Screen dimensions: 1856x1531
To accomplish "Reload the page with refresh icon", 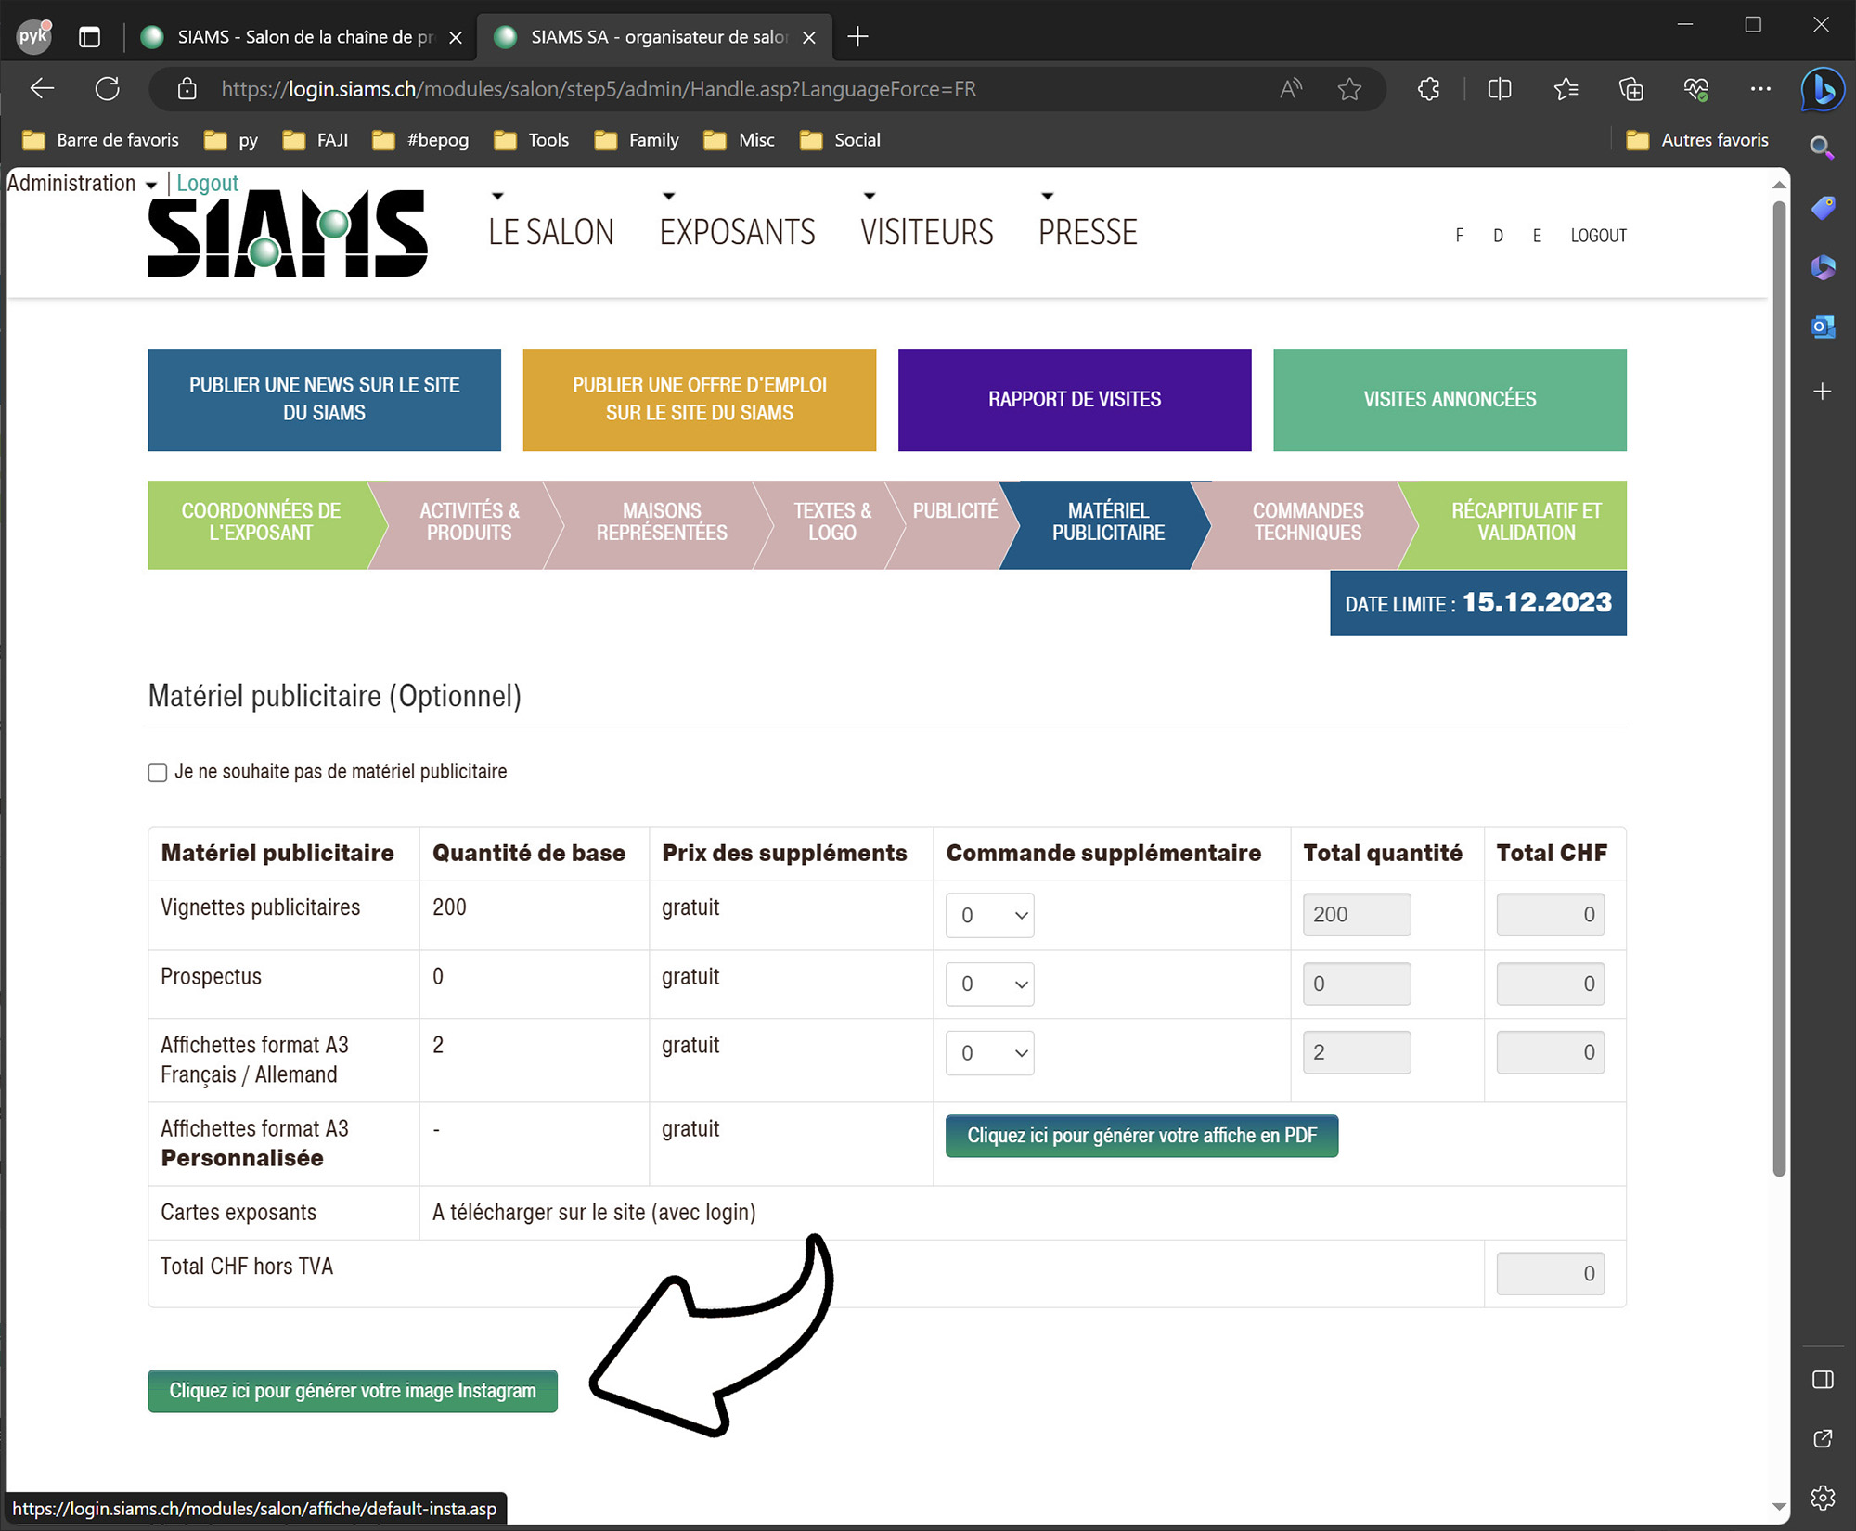I will pyautogui.click(x=108, y=89).
